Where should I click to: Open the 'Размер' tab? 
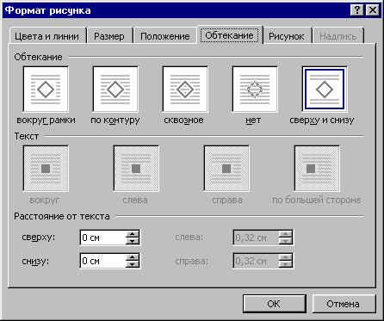click(x=109, y=36)
